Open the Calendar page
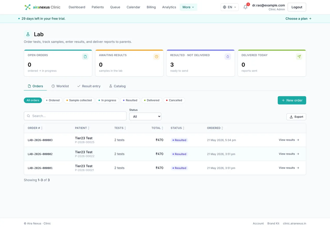Screen dimensions: 330x229 pos(134,7)
